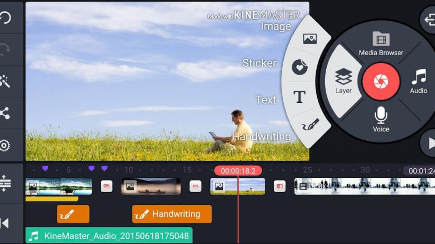Click the 25 second ruler mark
Viewport: 435px width, 244px height.
tap(308, 170)
